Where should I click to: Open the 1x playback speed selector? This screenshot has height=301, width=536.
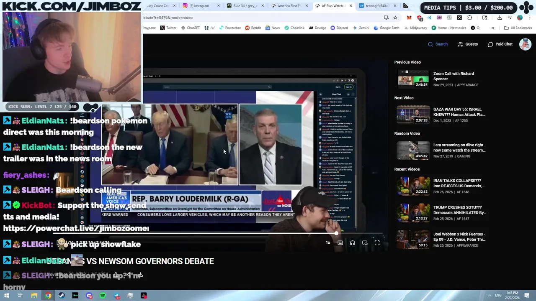coord(328,243)
